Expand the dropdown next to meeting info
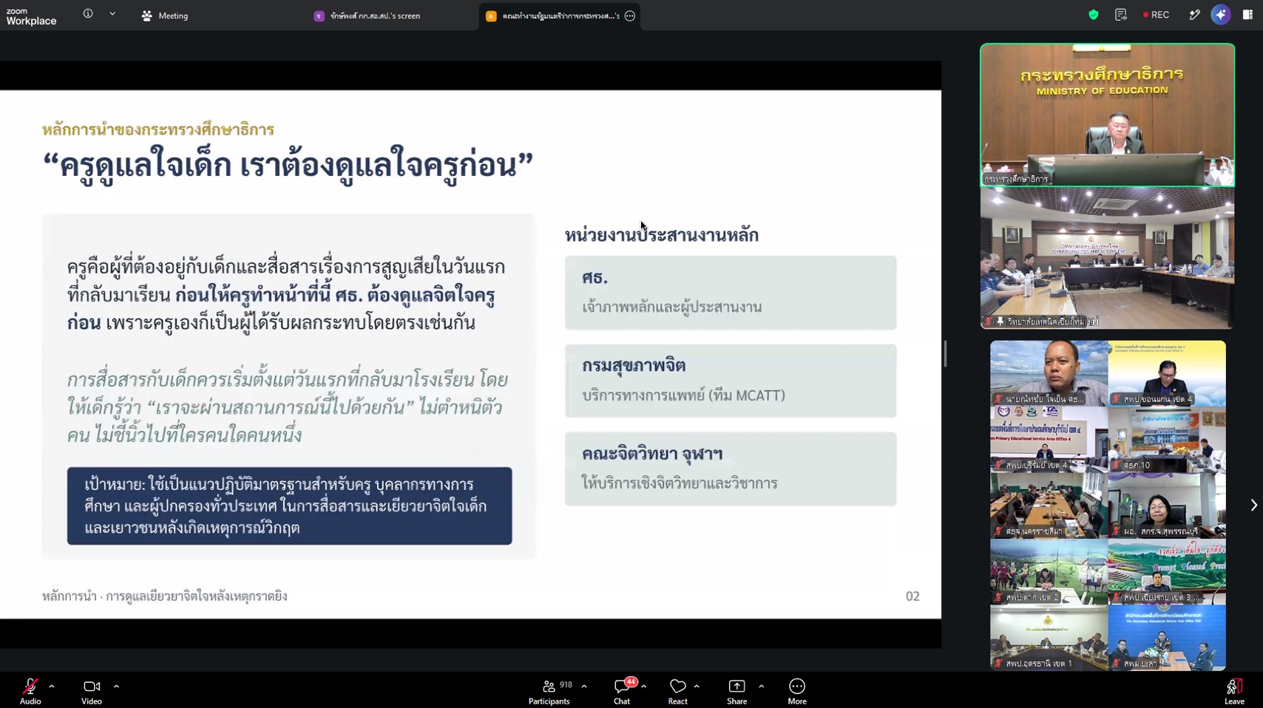 112,14
